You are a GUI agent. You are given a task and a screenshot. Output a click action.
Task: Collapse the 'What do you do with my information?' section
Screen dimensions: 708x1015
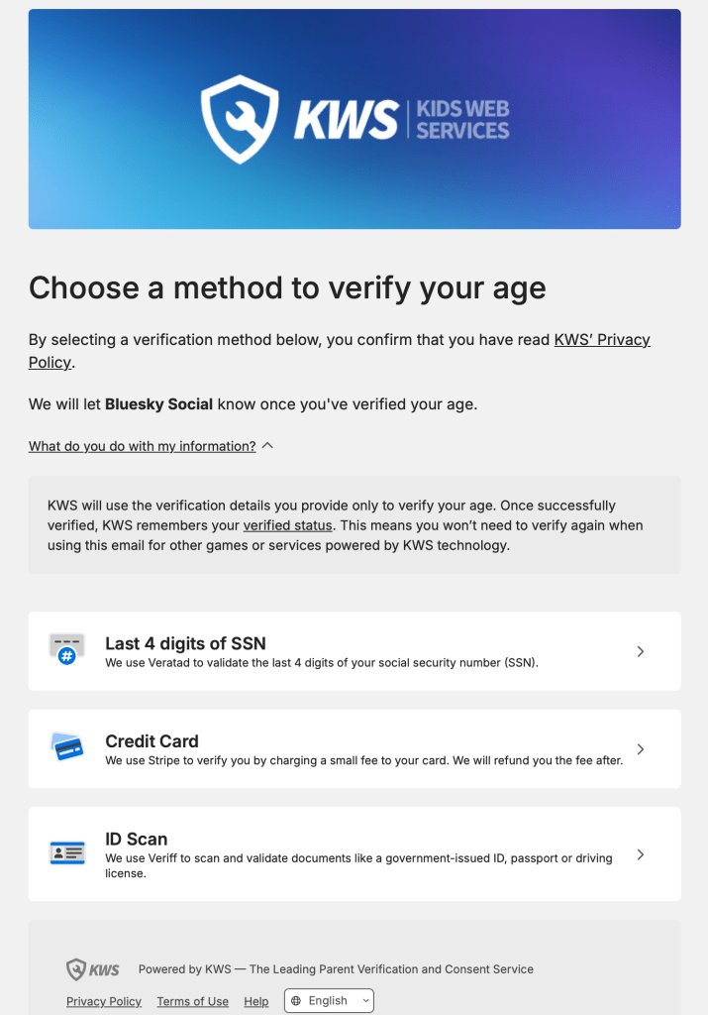tap(142, 446)
